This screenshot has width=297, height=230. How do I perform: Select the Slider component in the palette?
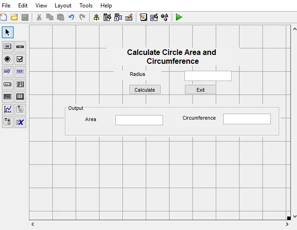[x=20, y=47]
